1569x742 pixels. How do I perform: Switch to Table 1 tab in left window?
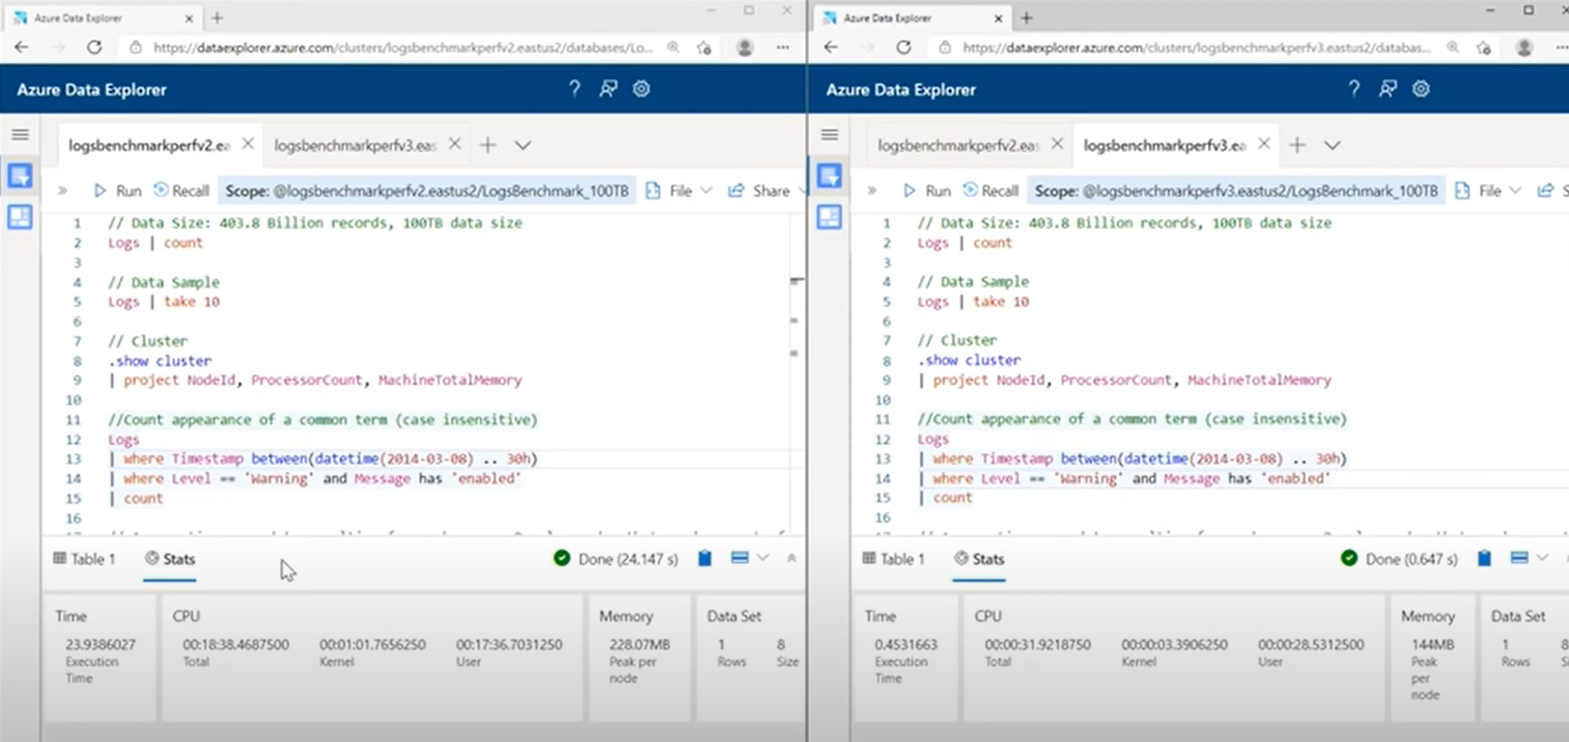point(85,559)
